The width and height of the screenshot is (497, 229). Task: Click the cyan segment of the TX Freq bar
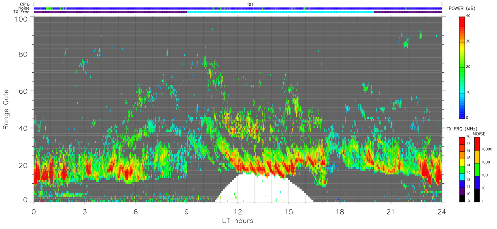tap(280, 12)
